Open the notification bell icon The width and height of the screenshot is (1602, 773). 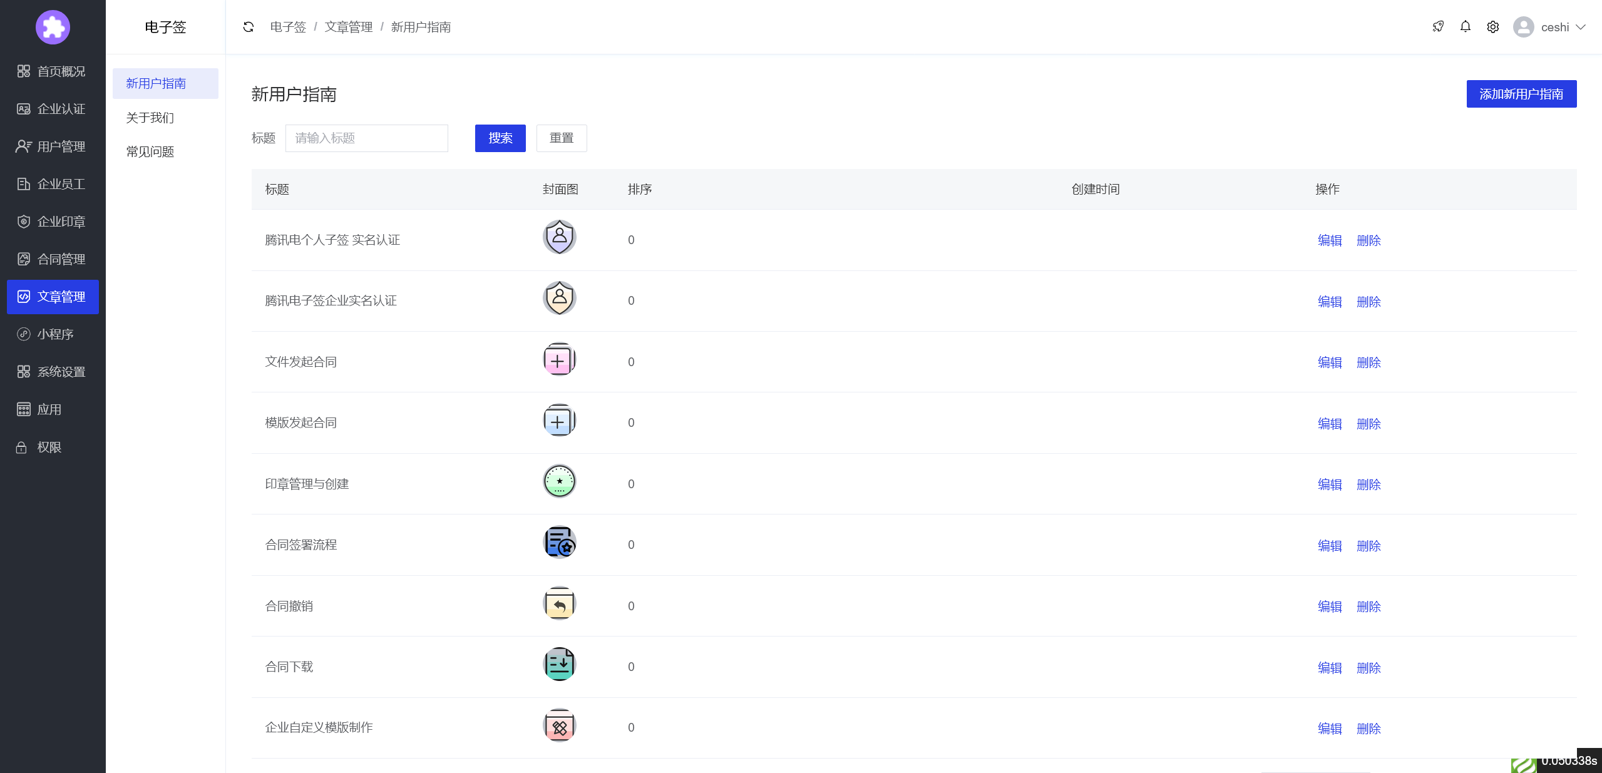pos(1465,26)
